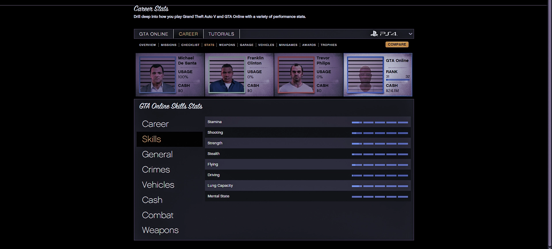Go to the WEAPONS submenu link
552x249 pixels.
[227, 45]
